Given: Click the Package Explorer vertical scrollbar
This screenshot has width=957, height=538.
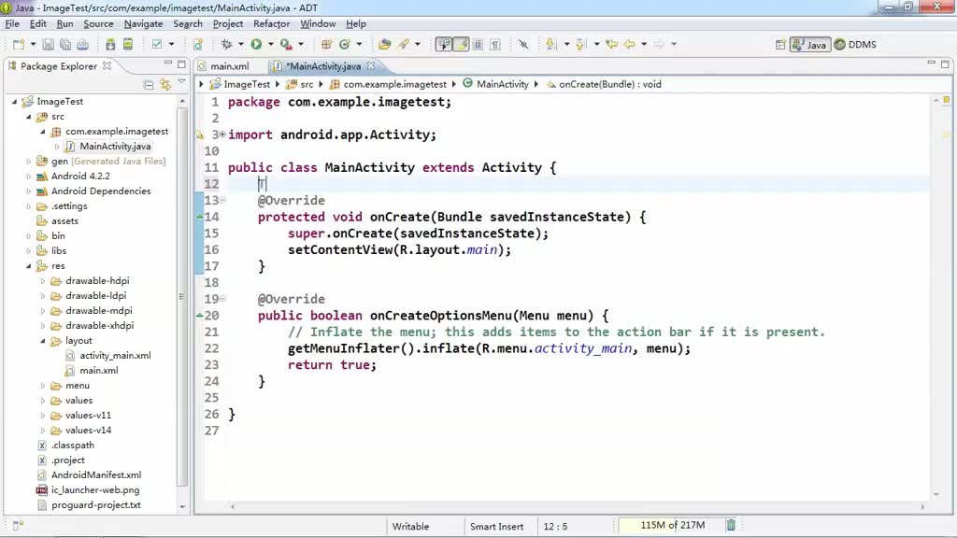Looking at the screenshot, I should coord(182,299).
